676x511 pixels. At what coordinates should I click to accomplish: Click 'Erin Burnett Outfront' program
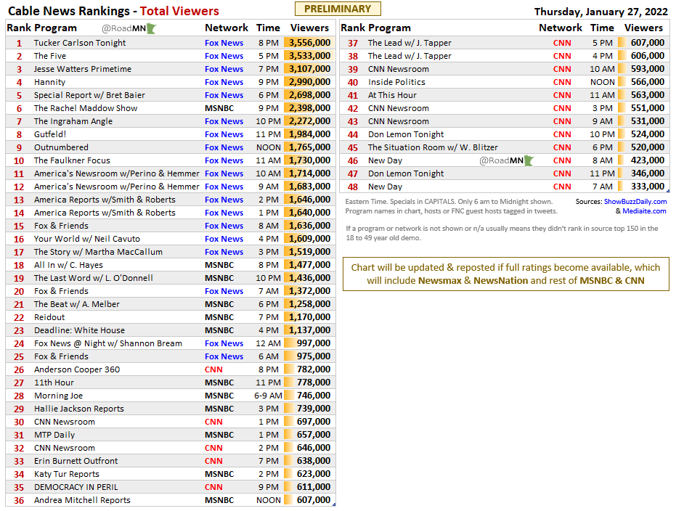pos(76,461)
